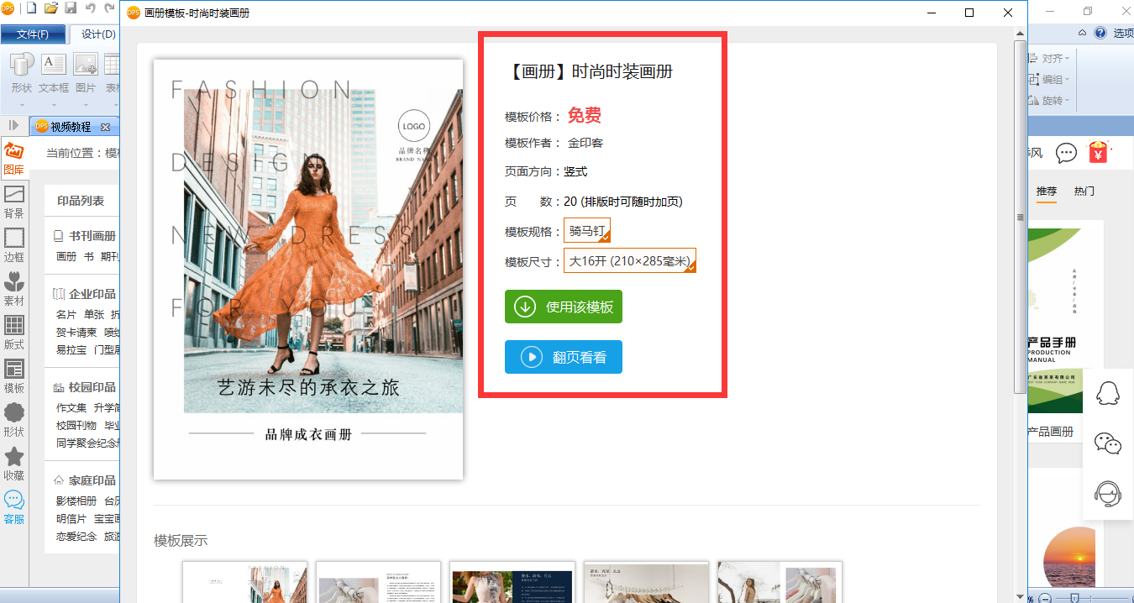Insert a text box via 文本框 icon

[x=54, y=64]
